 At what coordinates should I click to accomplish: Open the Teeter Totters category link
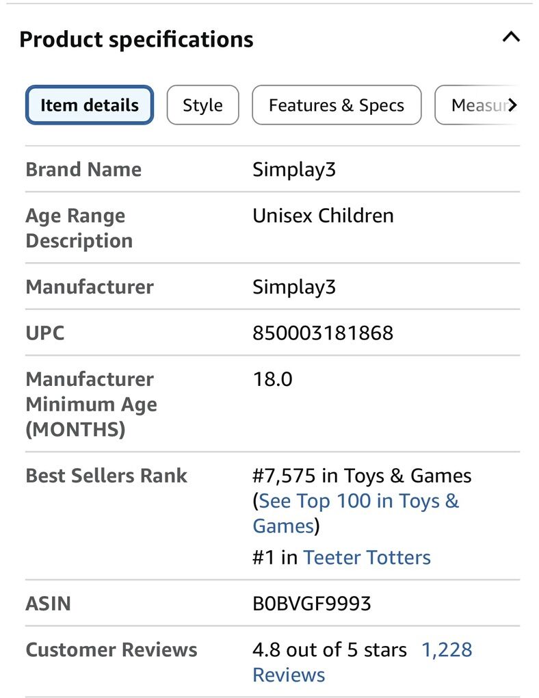pyautogui.click(x=367, y=557)
